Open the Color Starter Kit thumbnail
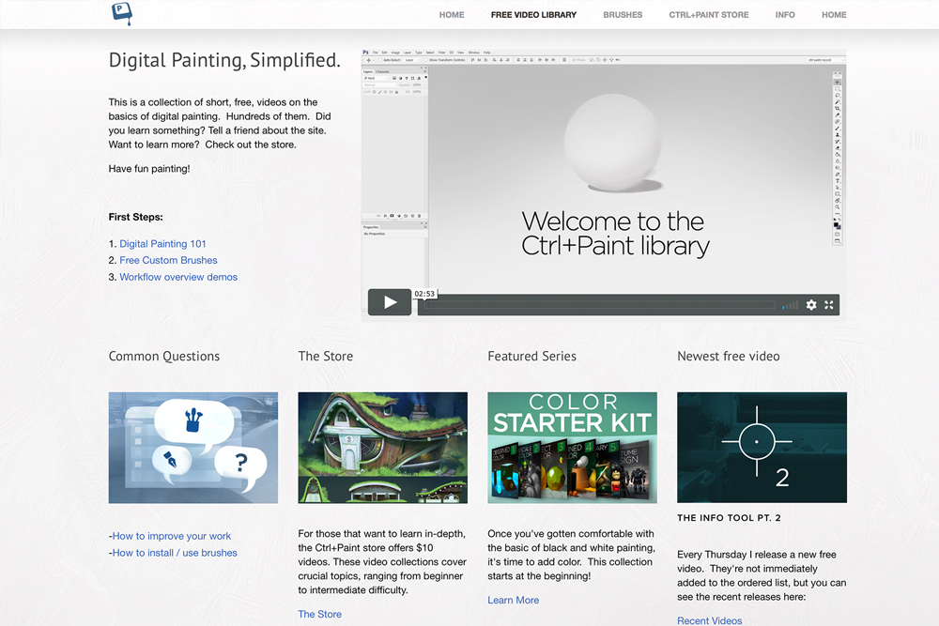 click(572, 448)
